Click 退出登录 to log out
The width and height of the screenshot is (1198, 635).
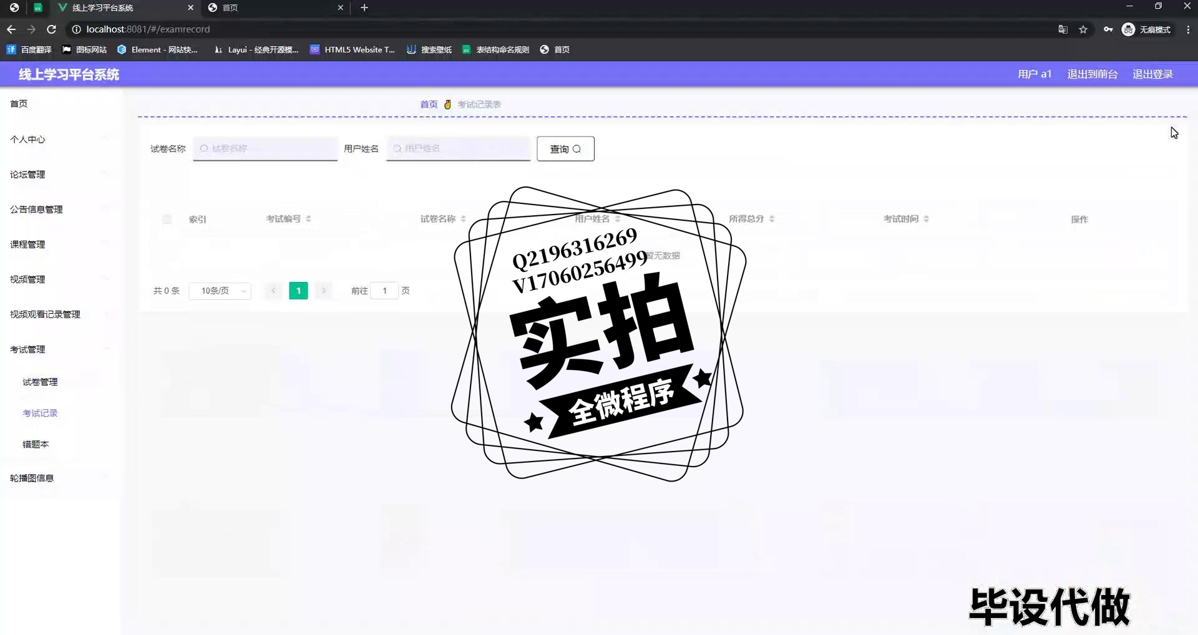1152,74
